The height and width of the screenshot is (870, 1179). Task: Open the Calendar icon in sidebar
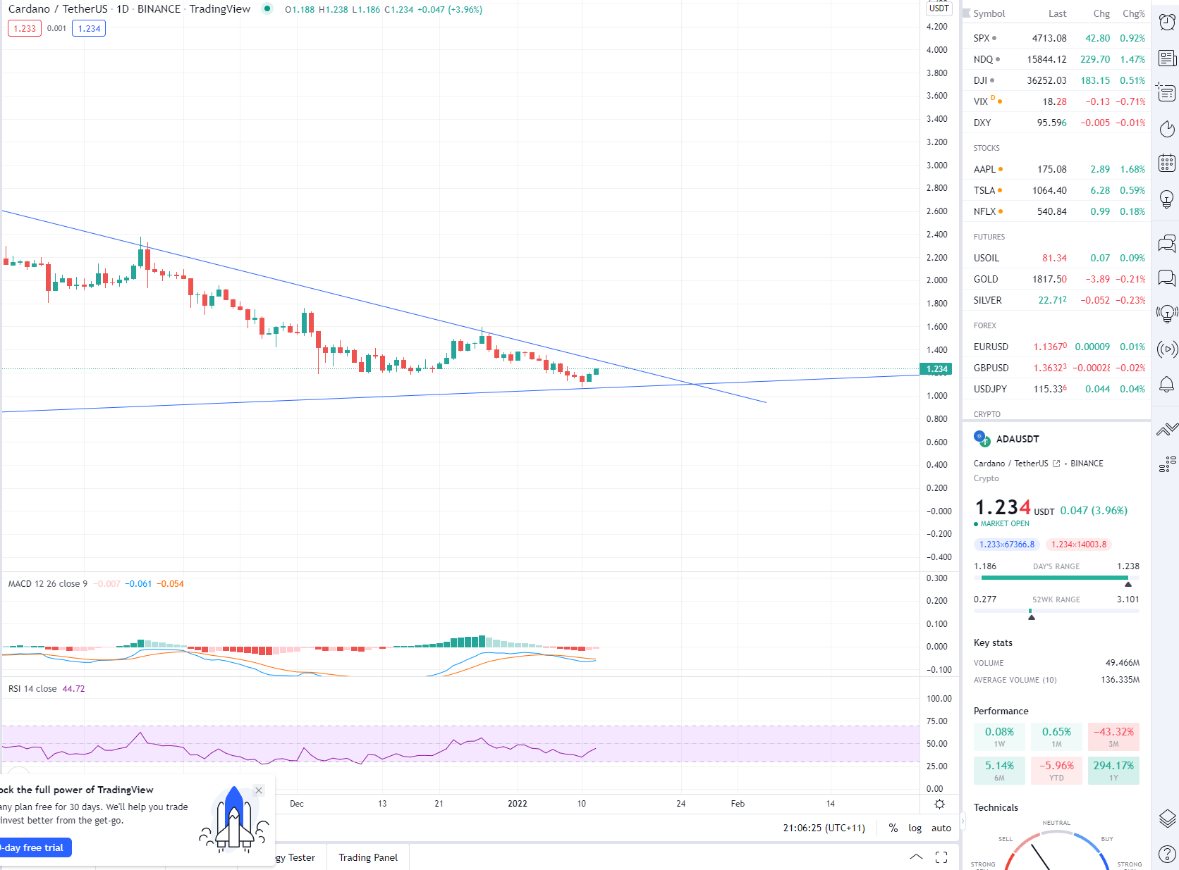(x=1167, y=163)
